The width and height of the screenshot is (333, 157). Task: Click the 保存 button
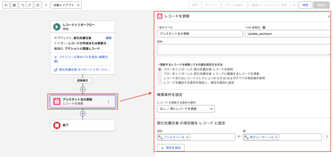[305, 5]
